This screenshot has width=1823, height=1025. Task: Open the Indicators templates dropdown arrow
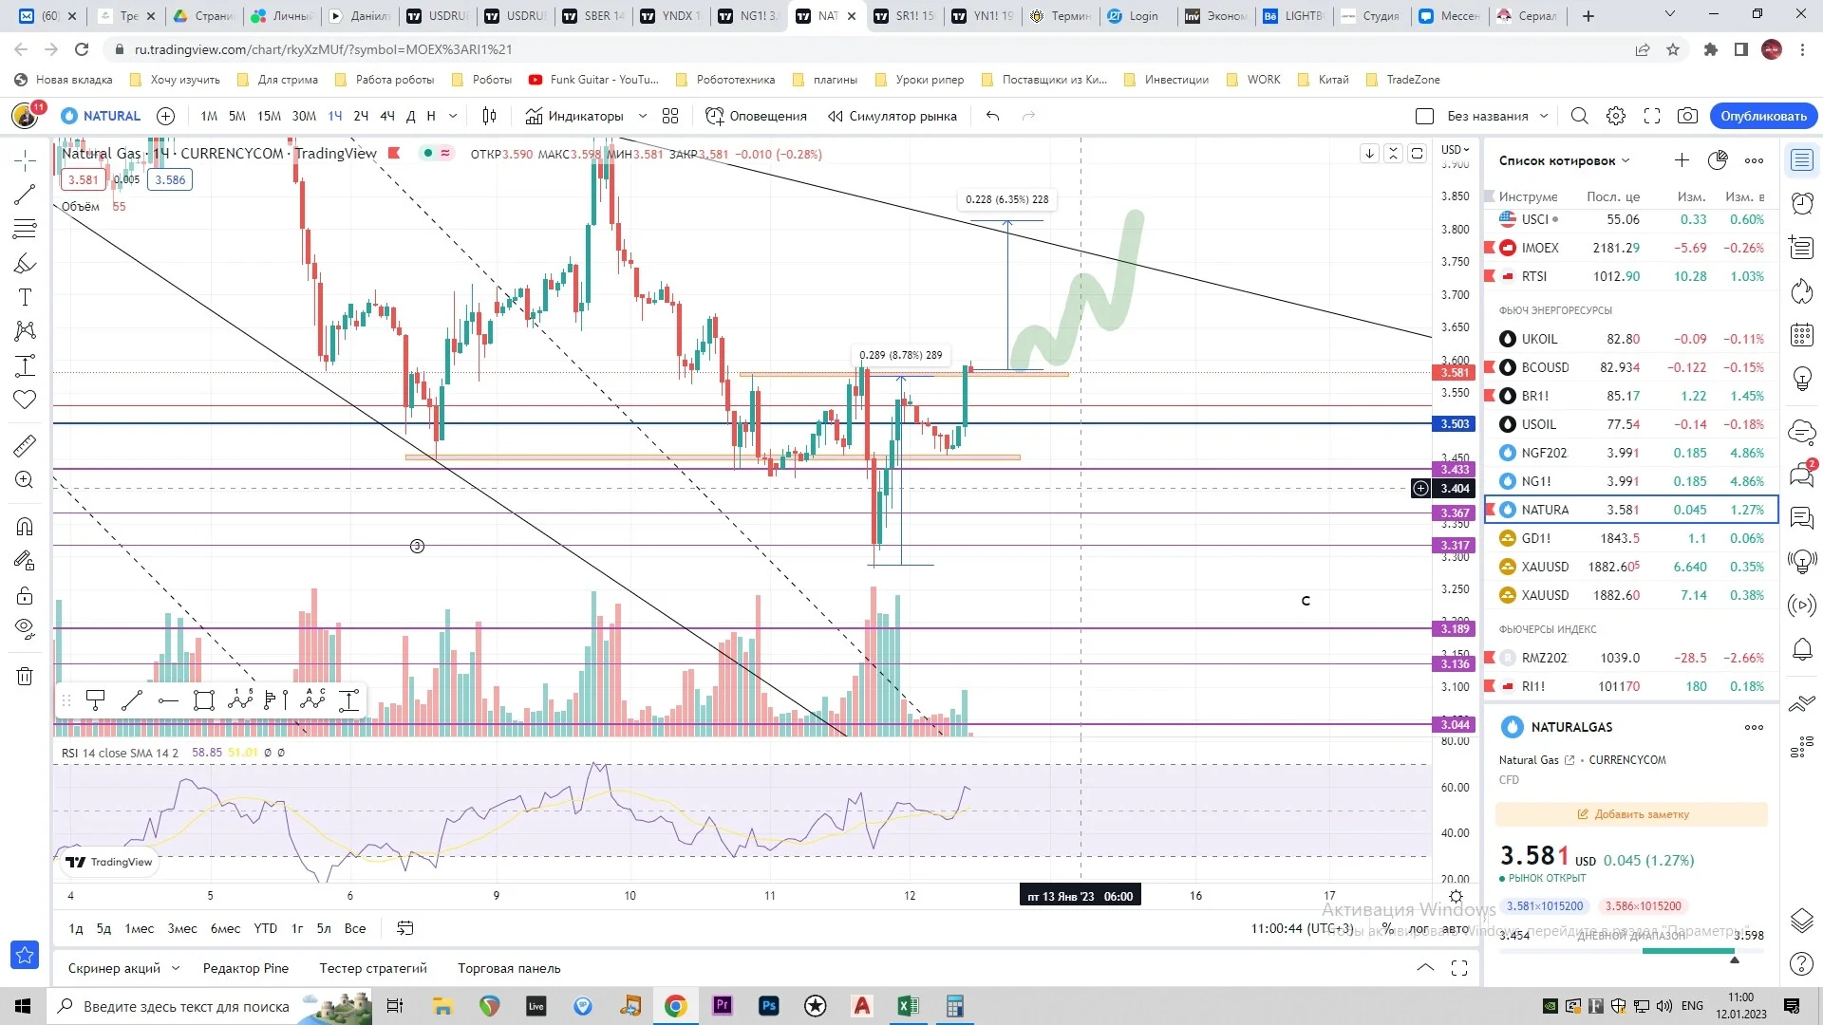tap(643, 116)
